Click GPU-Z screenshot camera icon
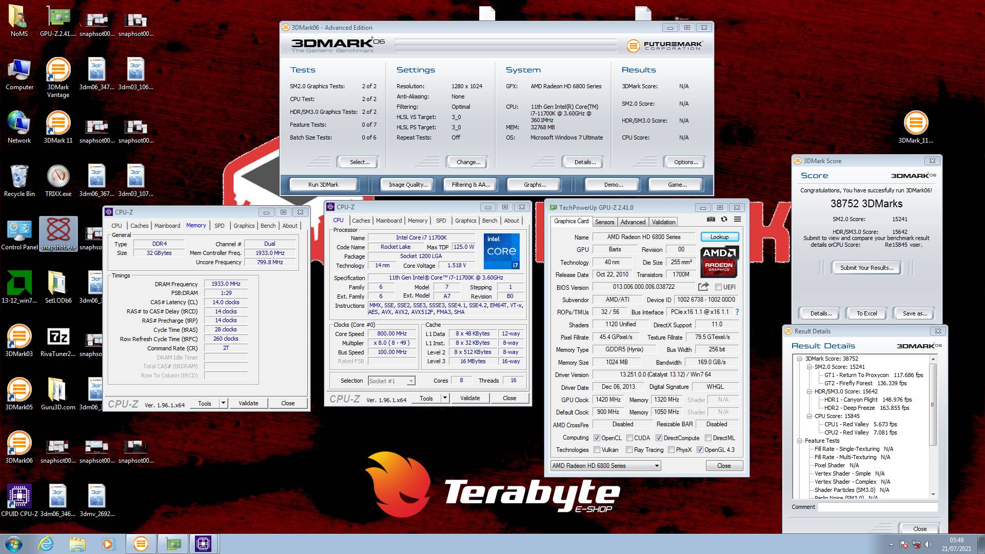Viewport: 985px width, 554px height. tap(711, 219)
